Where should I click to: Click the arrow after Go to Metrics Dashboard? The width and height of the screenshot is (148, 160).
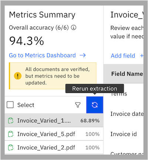tap(83, 55)
